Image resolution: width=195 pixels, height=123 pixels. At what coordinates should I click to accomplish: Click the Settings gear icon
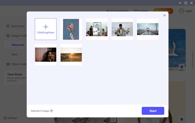(x=5, y=118)
